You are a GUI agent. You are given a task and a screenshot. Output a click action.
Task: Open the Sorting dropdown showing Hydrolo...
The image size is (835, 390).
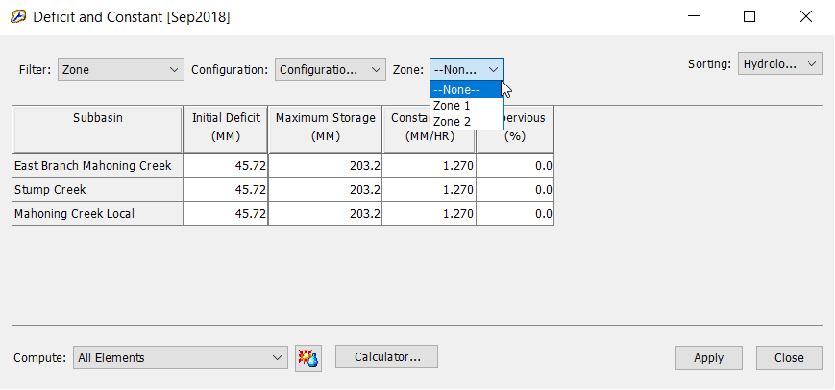coord(779,63)
